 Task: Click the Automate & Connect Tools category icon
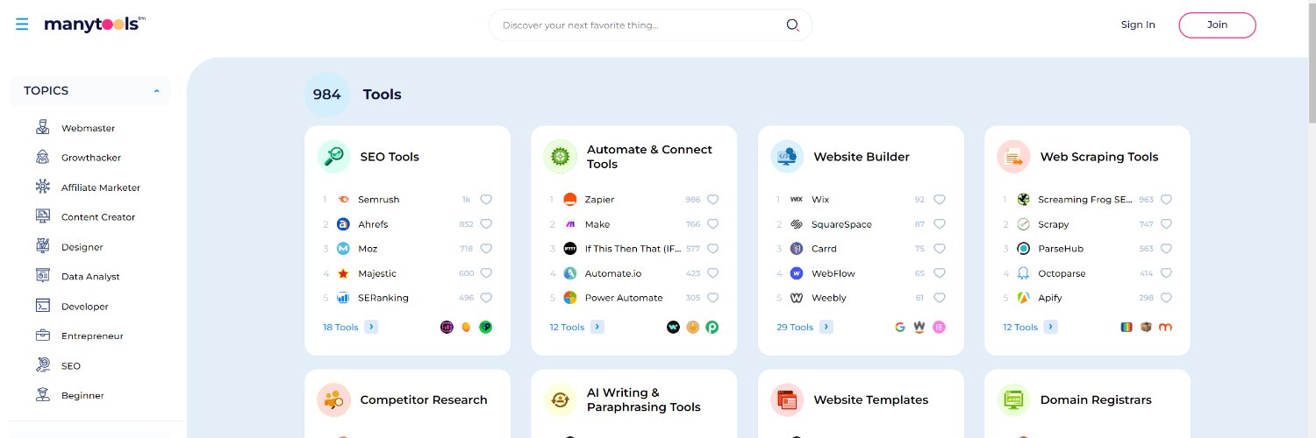pos(560,157)
